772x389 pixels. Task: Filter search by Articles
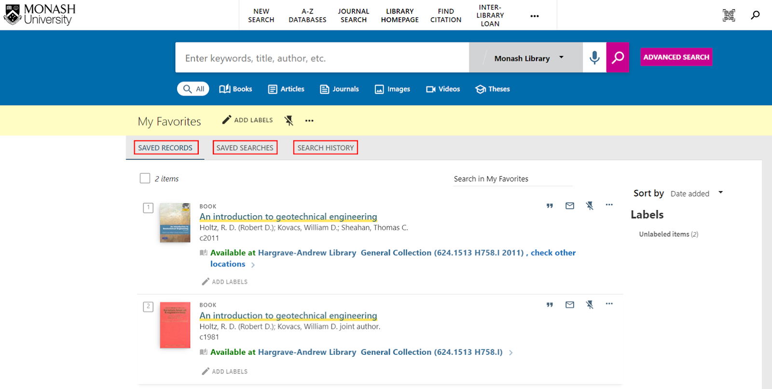(x=286, y=89)
